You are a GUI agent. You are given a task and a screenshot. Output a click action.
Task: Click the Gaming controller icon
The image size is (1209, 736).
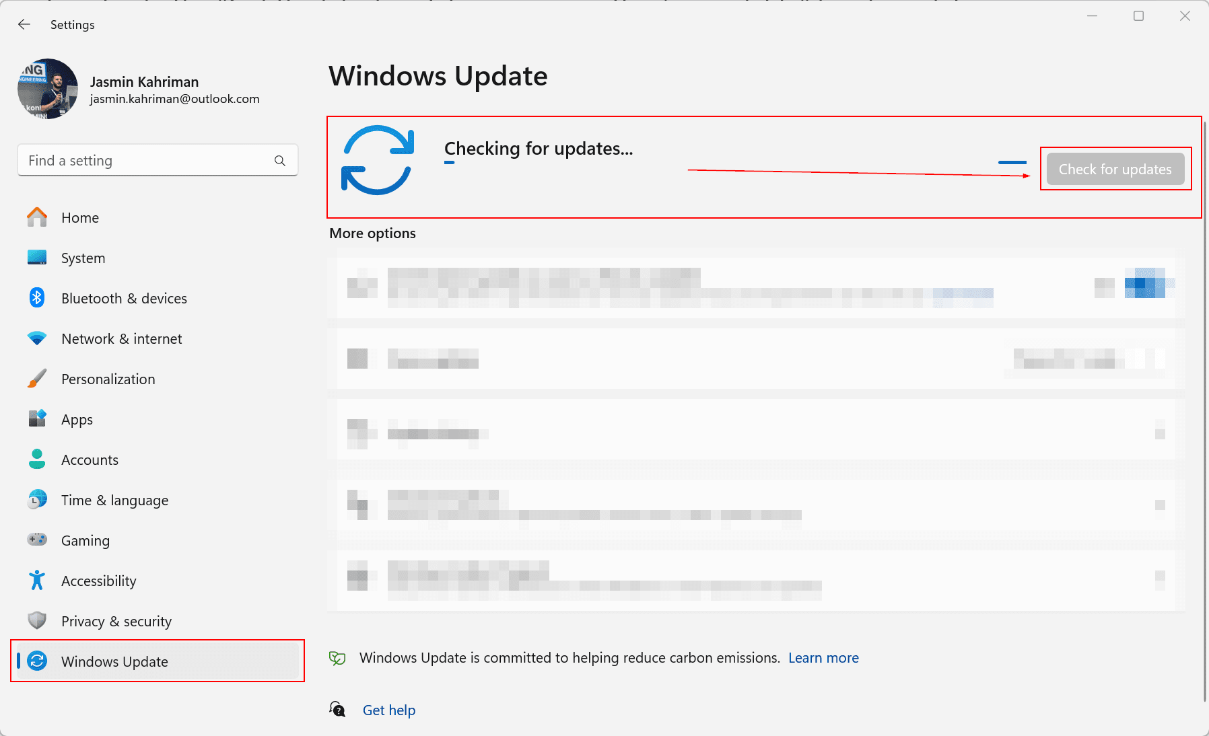(x=37, y=540)
